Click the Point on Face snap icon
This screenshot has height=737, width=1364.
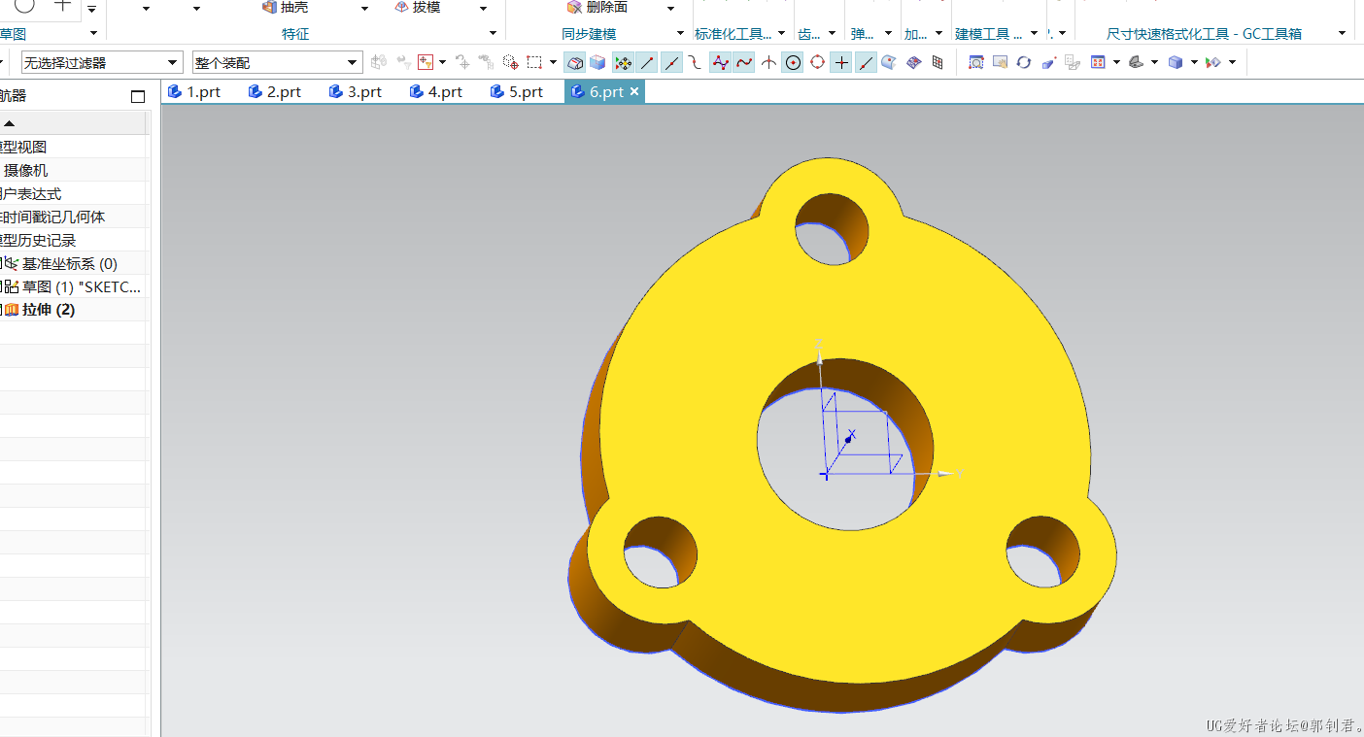(889, 62)
